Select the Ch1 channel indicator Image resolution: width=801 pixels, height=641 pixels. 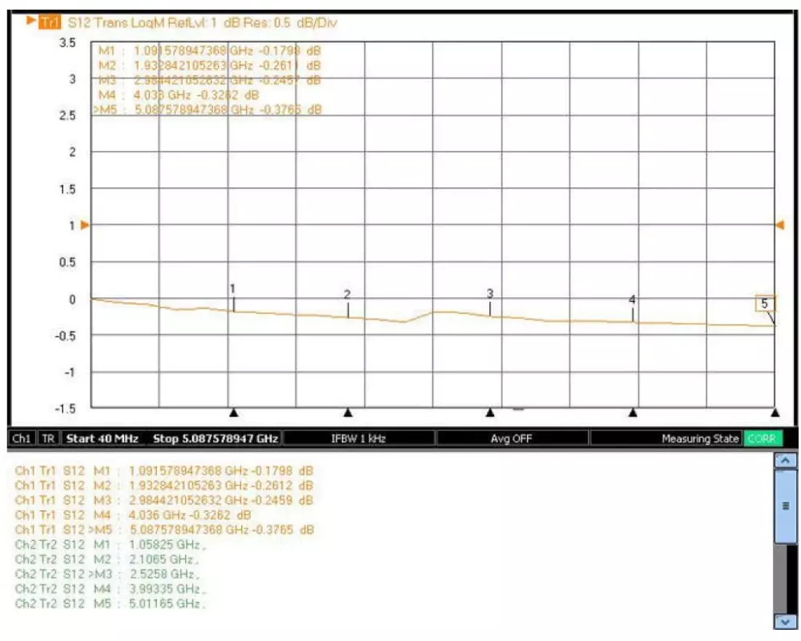[22, 439]
